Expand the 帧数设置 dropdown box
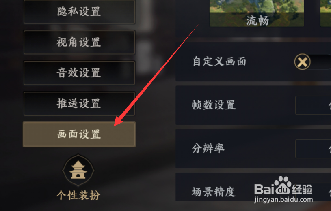The width and height of the screenshot is (331, 211). pos(313,105)
